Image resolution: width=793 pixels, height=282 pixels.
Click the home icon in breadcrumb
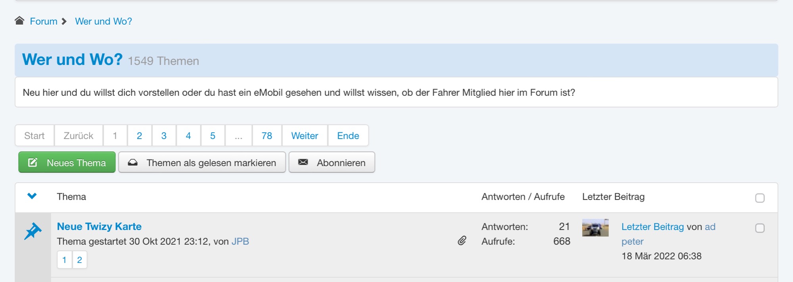click(19, 21)
